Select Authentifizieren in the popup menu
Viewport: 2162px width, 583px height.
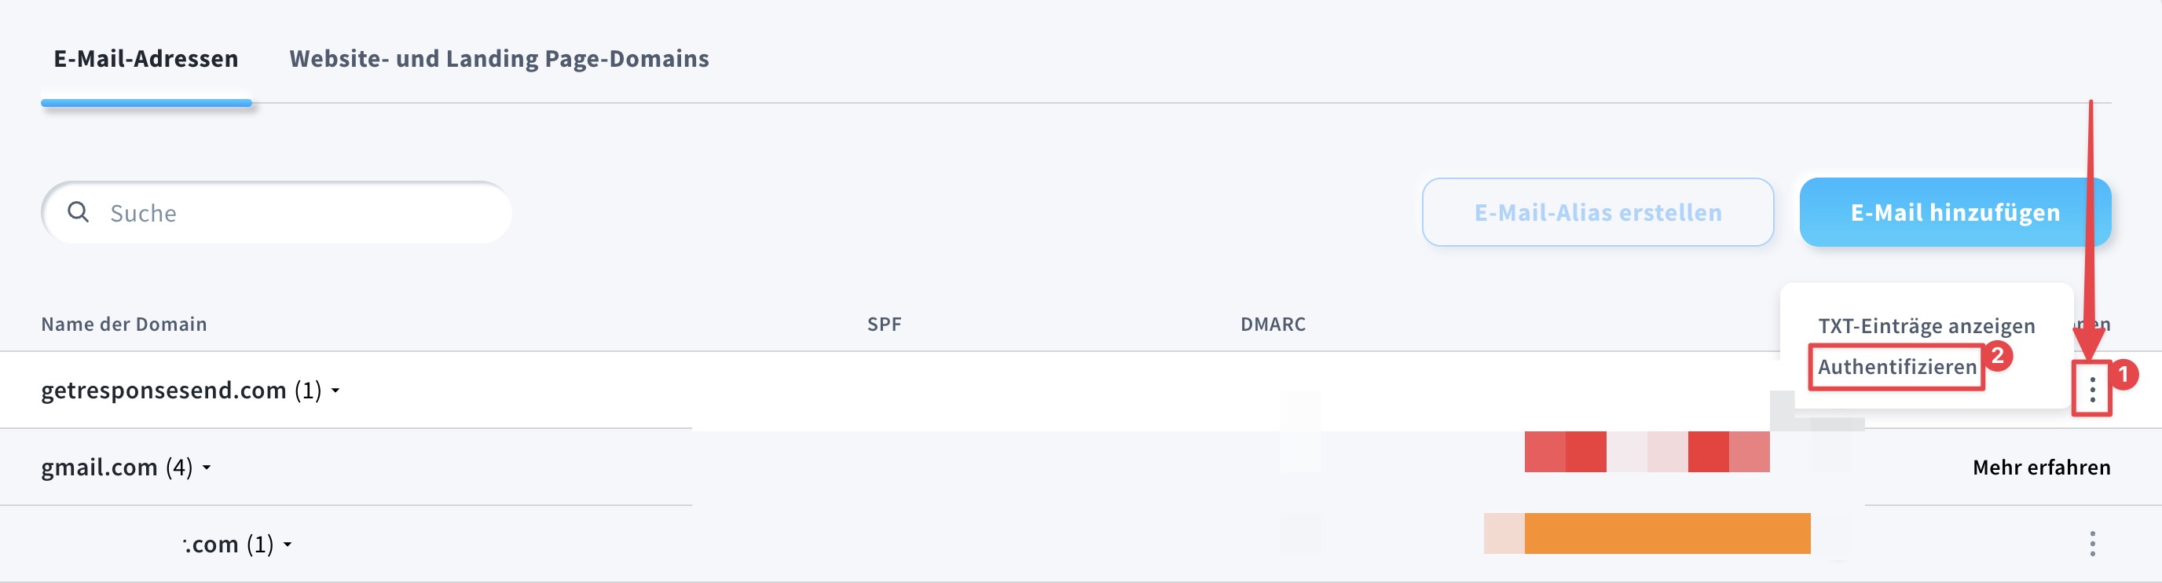tap(1896, 367)
